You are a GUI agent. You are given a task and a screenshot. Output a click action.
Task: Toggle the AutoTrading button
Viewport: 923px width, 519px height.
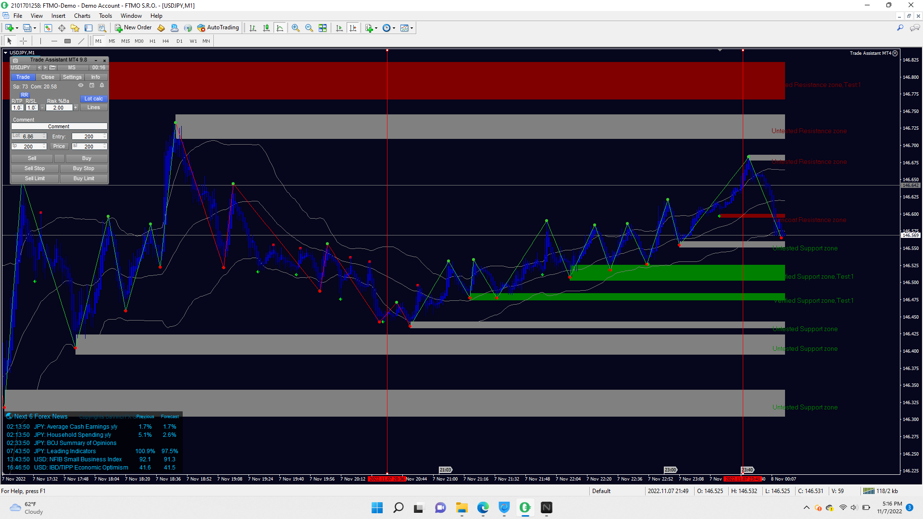[x=218, y=28]
